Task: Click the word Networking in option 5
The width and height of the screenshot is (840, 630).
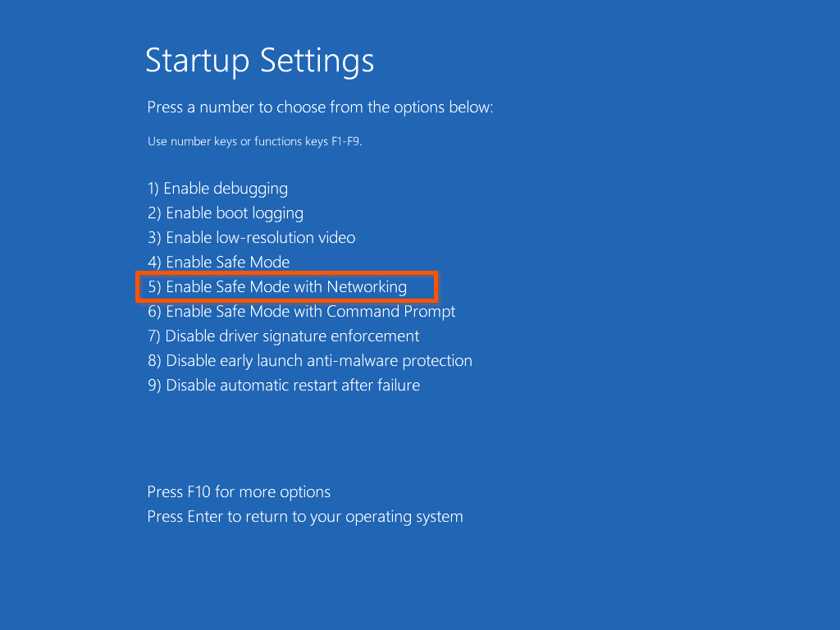Action: [x=367, y=287]
